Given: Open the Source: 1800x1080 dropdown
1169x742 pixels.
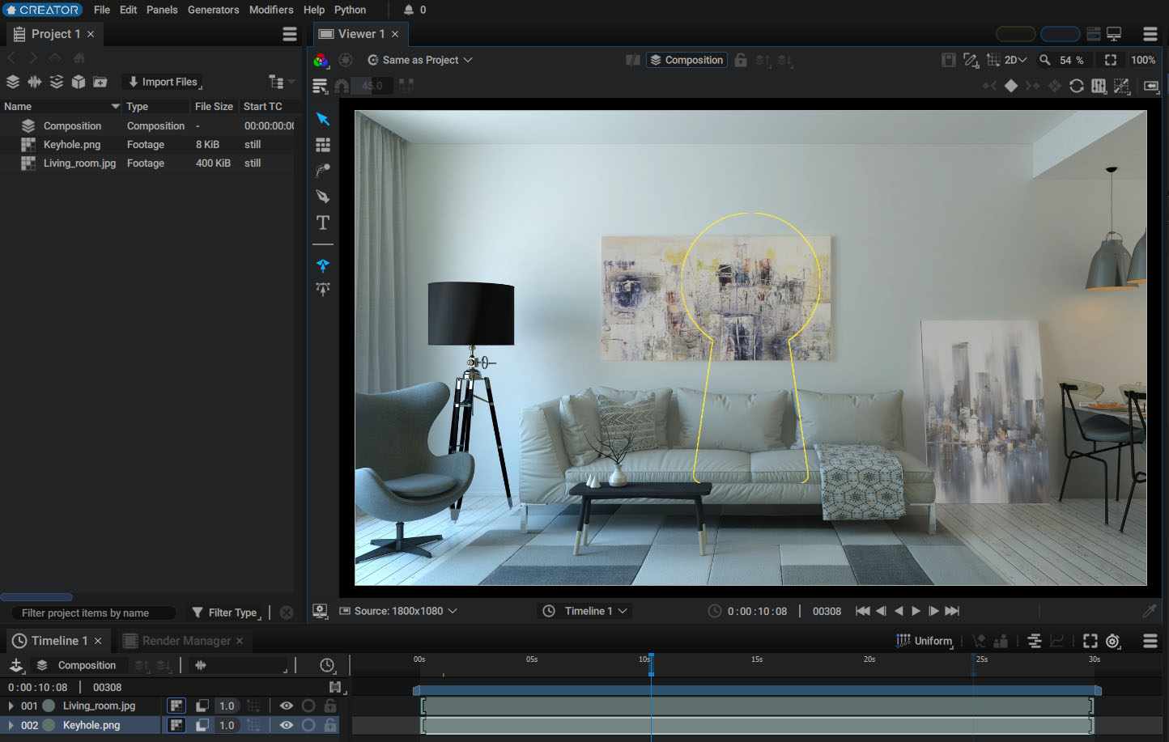Looking at the screenshot, I should click(398, 611).
